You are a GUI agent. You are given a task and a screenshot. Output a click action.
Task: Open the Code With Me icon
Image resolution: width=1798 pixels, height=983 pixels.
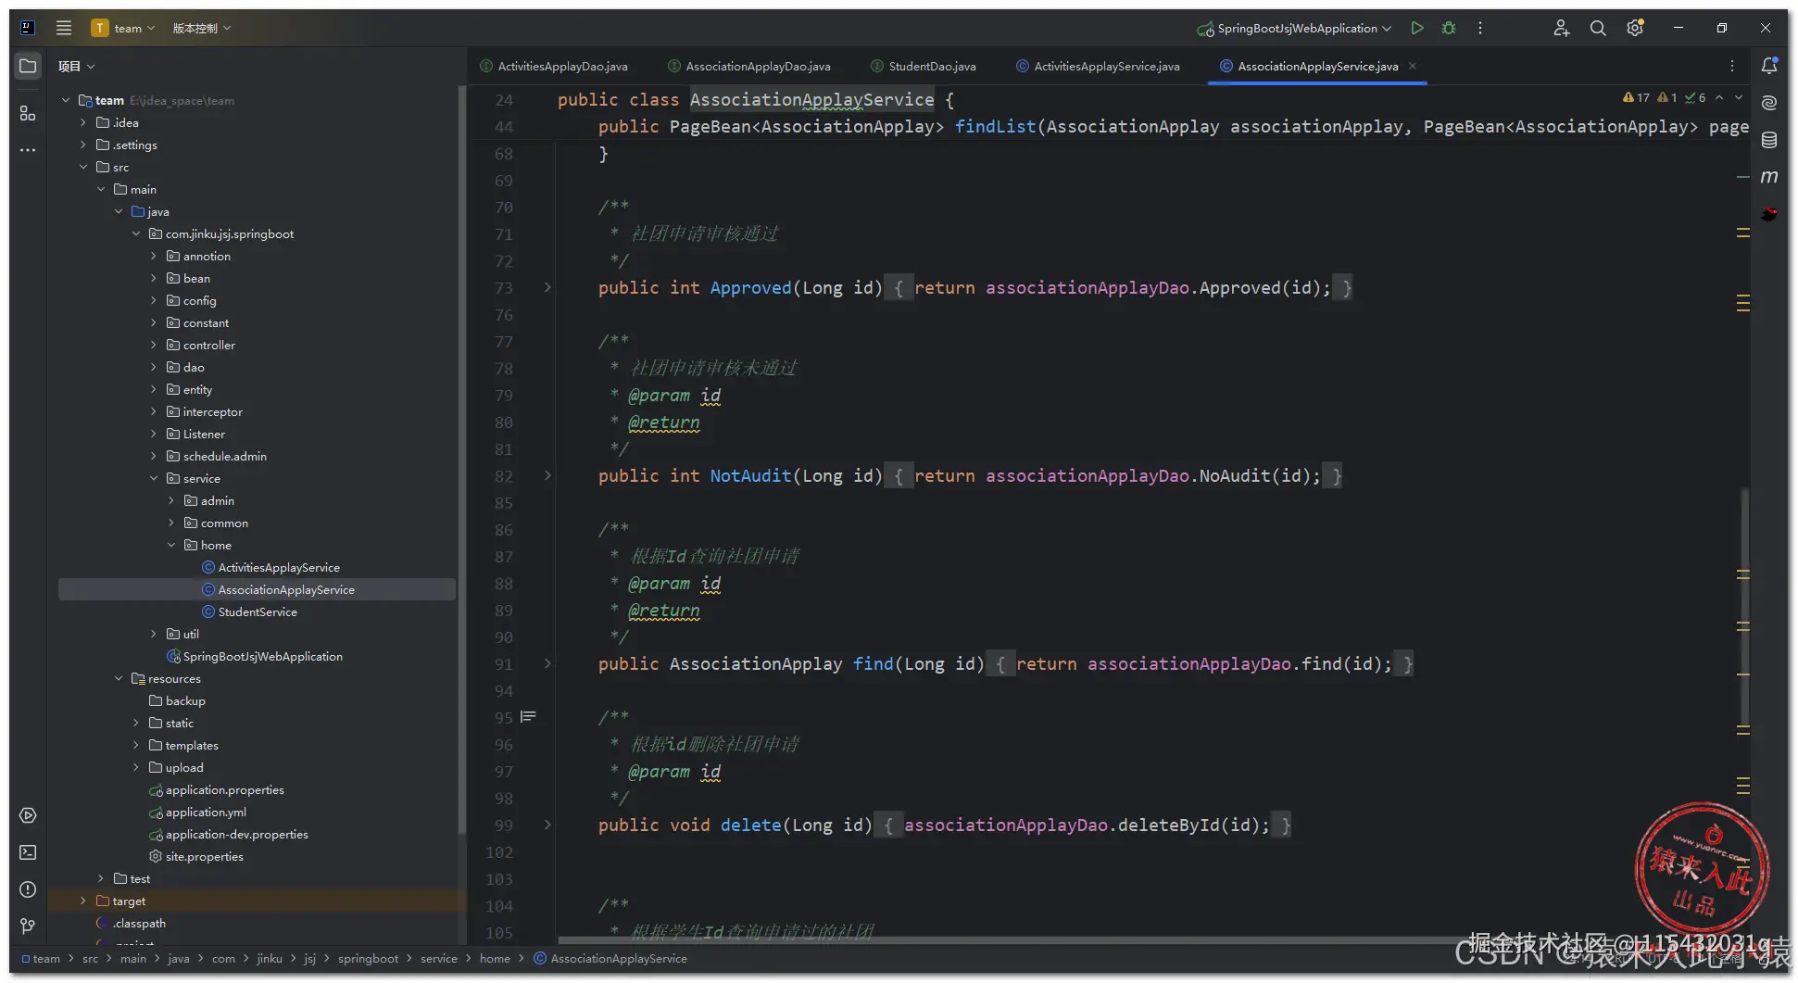1561,28
